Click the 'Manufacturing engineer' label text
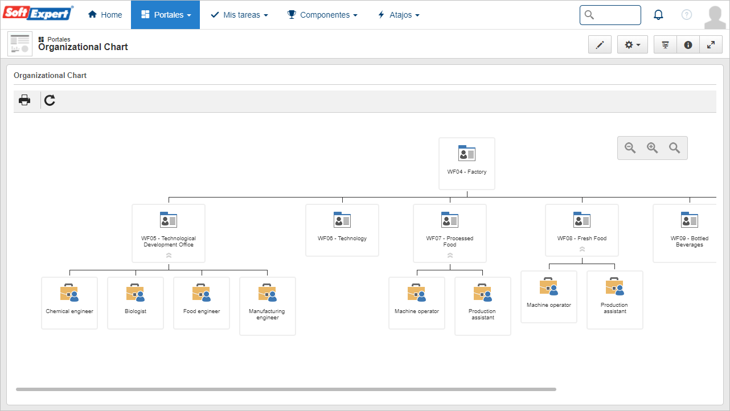Image resolution: width=730 pixels, height=411 pixels. [x=267, y=314]
